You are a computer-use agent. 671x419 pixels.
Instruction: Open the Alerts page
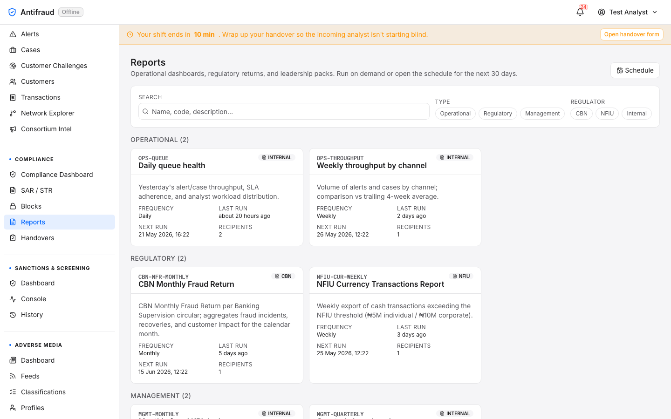[x=59, y=34]
